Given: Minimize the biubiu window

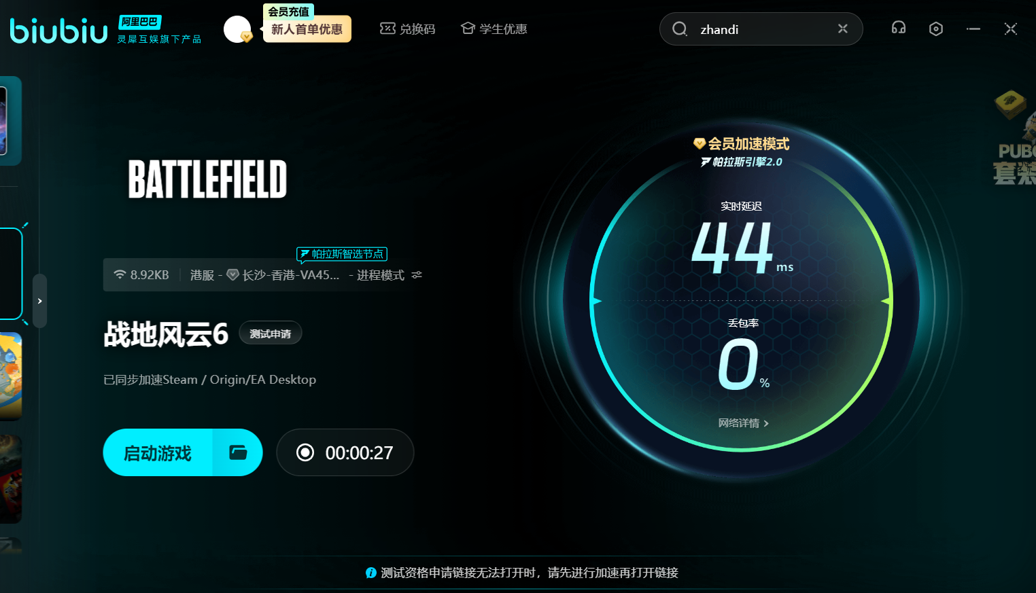Looking at the screenshot, I should point(973,29).
